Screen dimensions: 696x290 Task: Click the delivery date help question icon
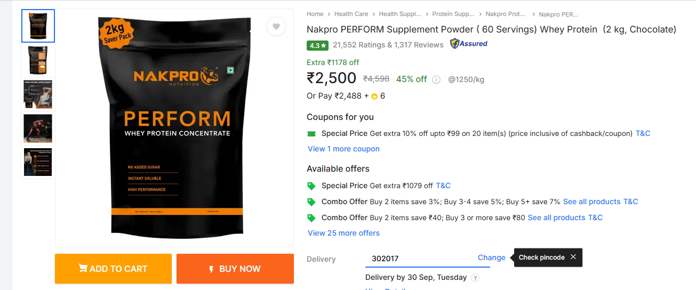point(475,278)
